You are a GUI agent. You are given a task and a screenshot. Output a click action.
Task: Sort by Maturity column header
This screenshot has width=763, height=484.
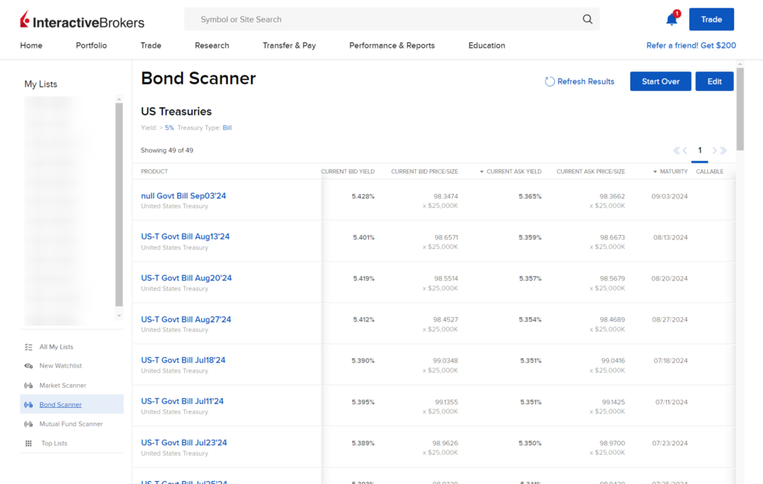pyautogui.click(x=674, y=172)
